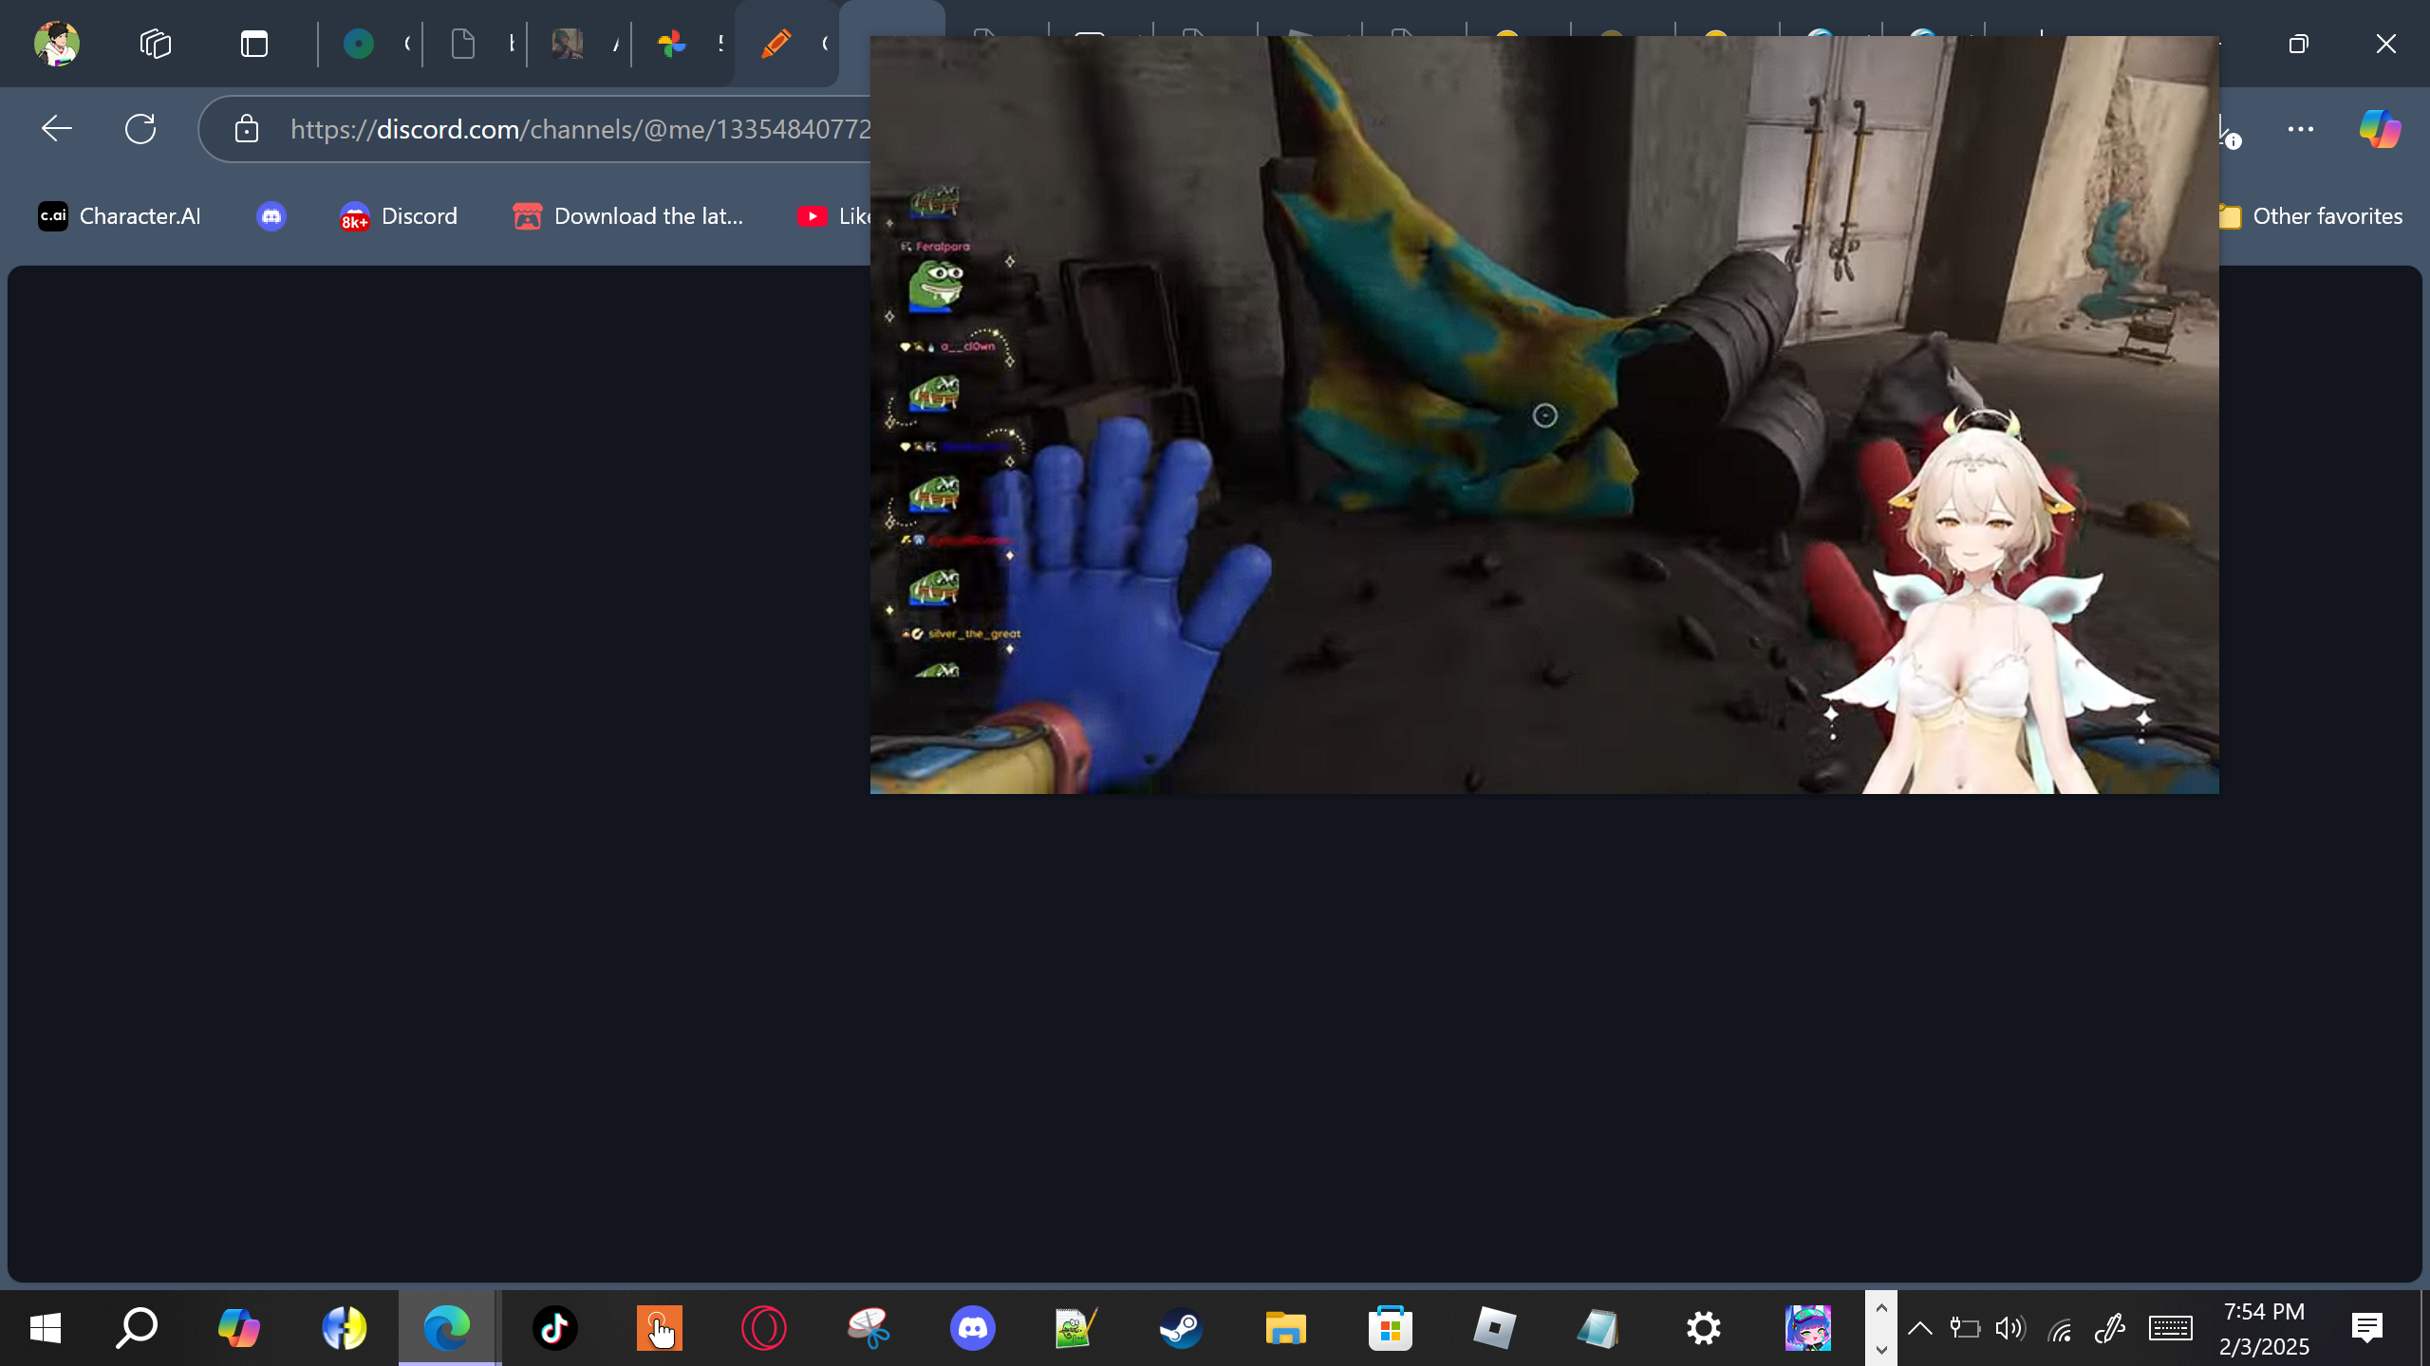Screen dimensions: 2430x1366
Task: Select Microsoft Edge in the taskbar
Action: pyautogui.click(x=447, y=1328)
